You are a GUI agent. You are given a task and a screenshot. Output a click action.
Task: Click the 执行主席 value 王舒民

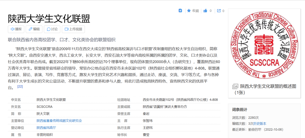click(148, 128)
